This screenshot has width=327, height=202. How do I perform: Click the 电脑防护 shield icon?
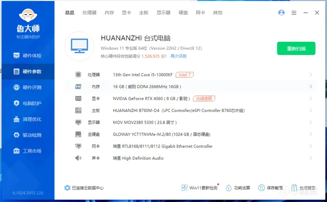point(16,103)
